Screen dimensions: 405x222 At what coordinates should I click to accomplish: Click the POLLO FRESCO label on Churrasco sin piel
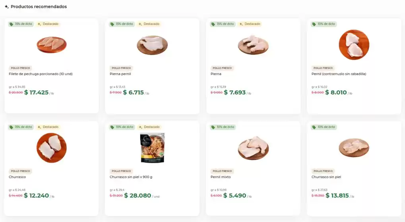point(323,171)
